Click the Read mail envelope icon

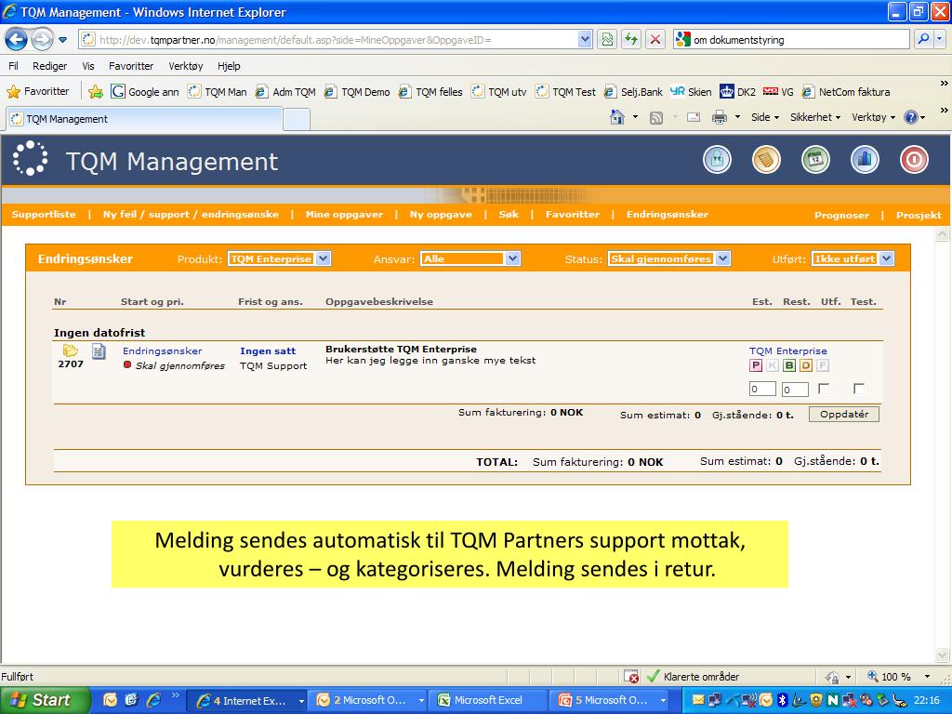pyautogui.click(x=694, y=117)
